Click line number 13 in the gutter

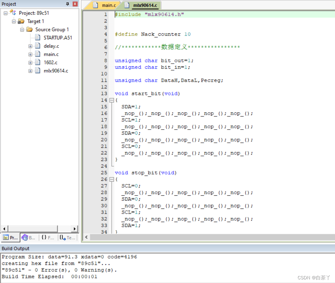coord(104,94)
